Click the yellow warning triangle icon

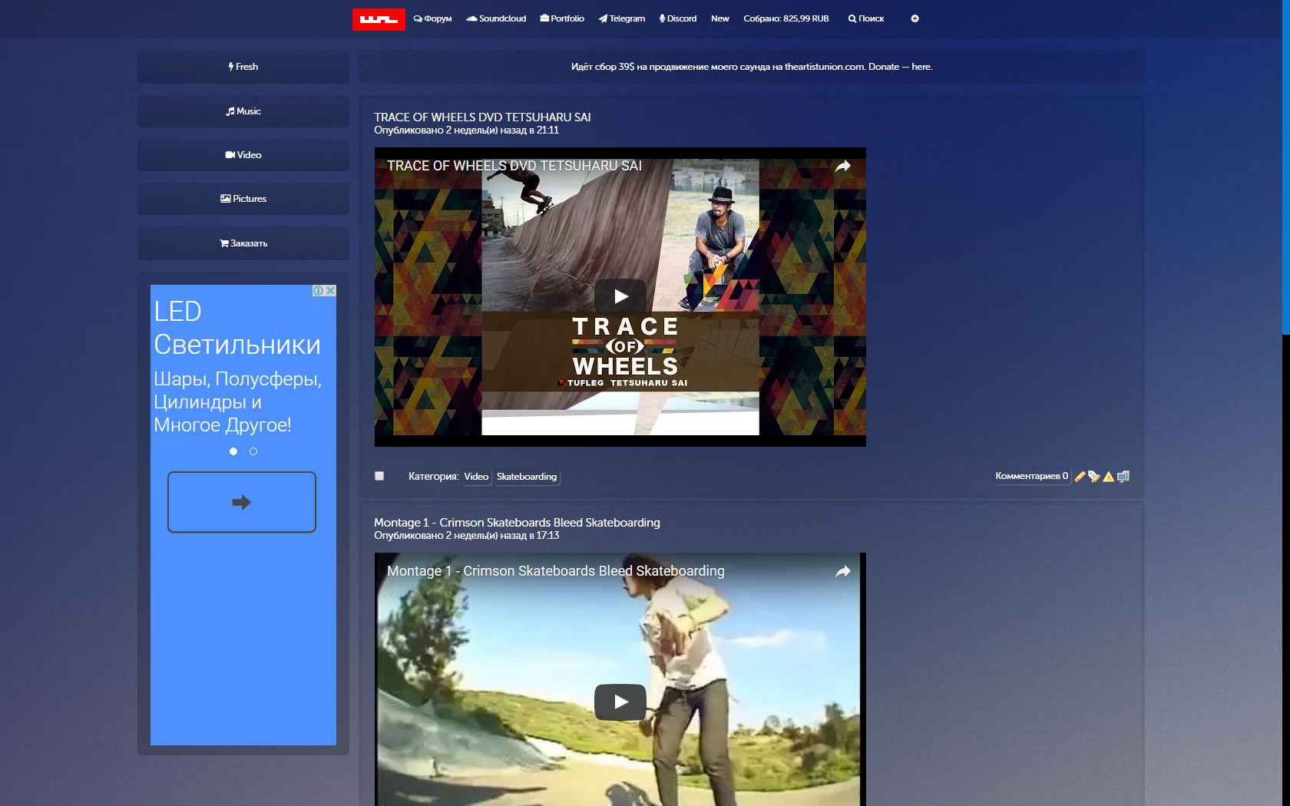coord(1108,477)
